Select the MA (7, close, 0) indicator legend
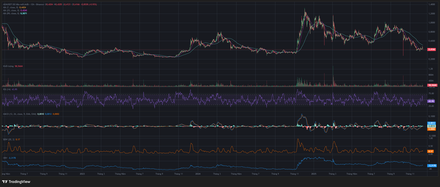This screenshot has height=187, width=440. [11, 8]
